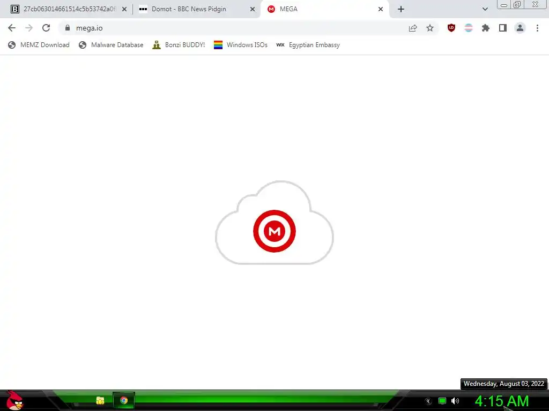Open the Egyptian Embassy bookmark

coord(308,45)
